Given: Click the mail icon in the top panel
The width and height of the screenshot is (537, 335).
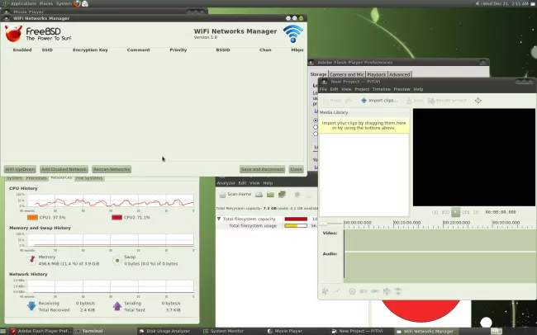Looking at the screenshot, I should (86, 3).
